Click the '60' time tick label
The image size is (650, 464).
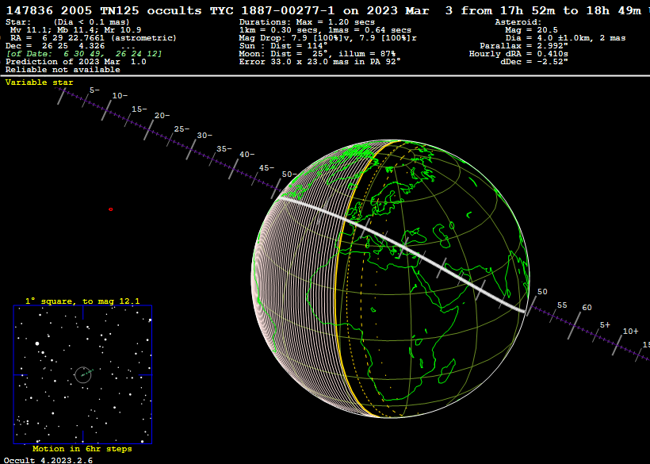[587, 308]
